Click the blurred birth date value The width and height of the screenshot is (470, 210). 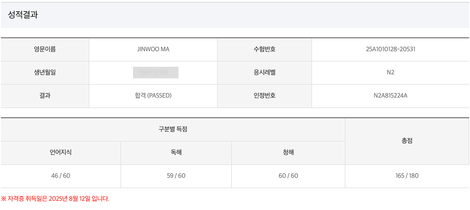tap(155, 72)
